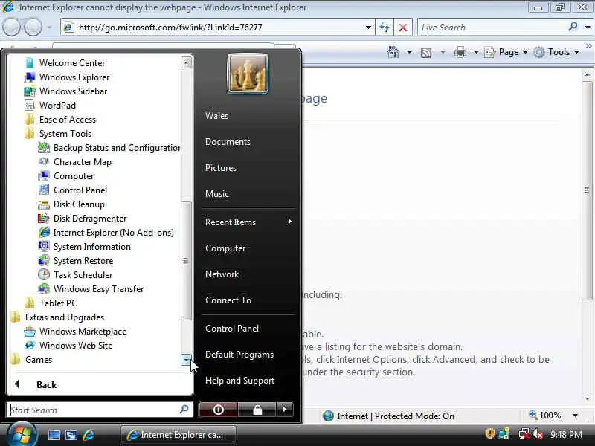
Task: Click the Start Search input box
Action: point(93,410)
